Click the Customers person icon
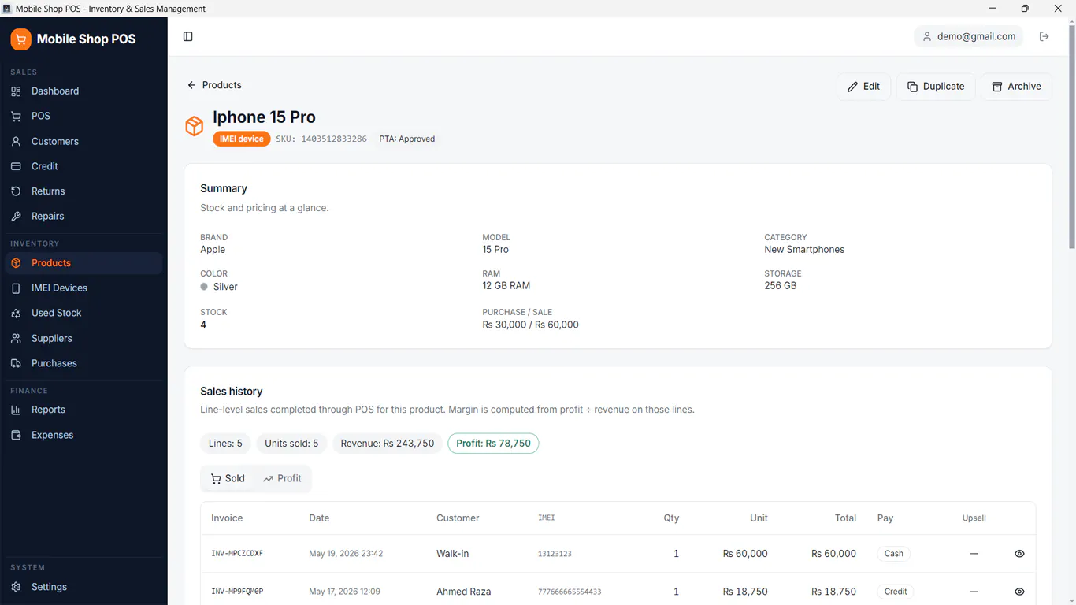This screenshot has width=1076, height=605. click(16, 142)
